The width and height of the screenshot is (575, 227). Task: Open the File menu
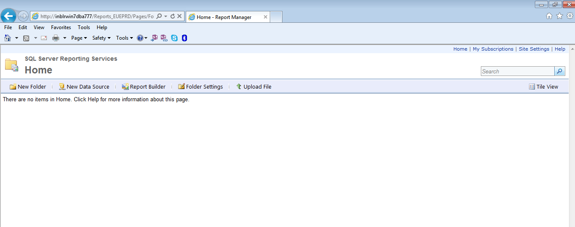point(8,27)
